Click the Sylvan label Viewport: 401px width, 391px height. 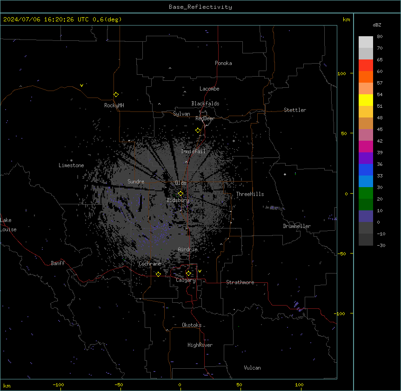click(181, 114)
